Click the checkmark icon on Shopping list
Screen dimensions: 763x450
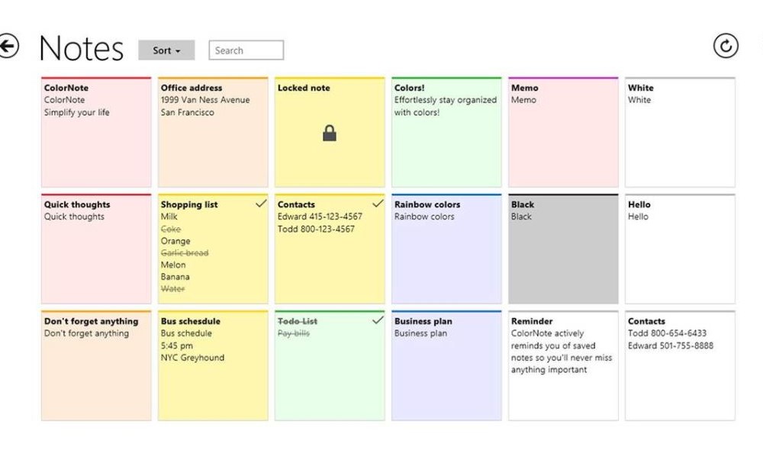[x=261, y=204]
